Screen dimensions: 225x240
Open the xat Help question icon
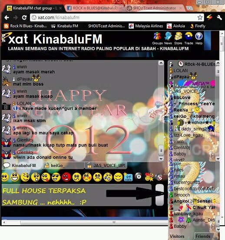coord(199,36)
